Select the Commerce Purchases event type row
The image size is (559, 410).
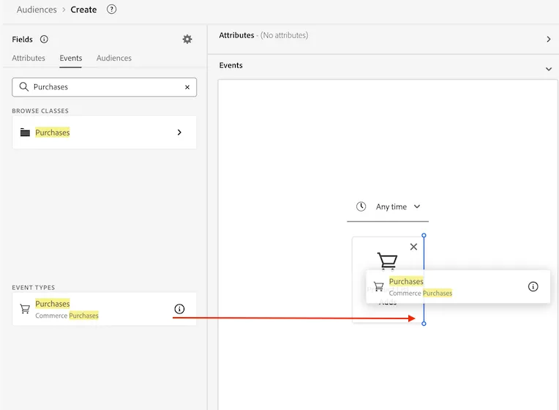[104, 309]
